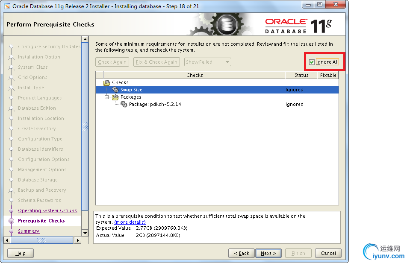Click the Fix & Check Again button

[x=156, y=62]
